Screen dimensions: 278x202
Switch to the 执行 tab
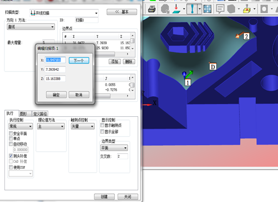(x=12, y=113)
